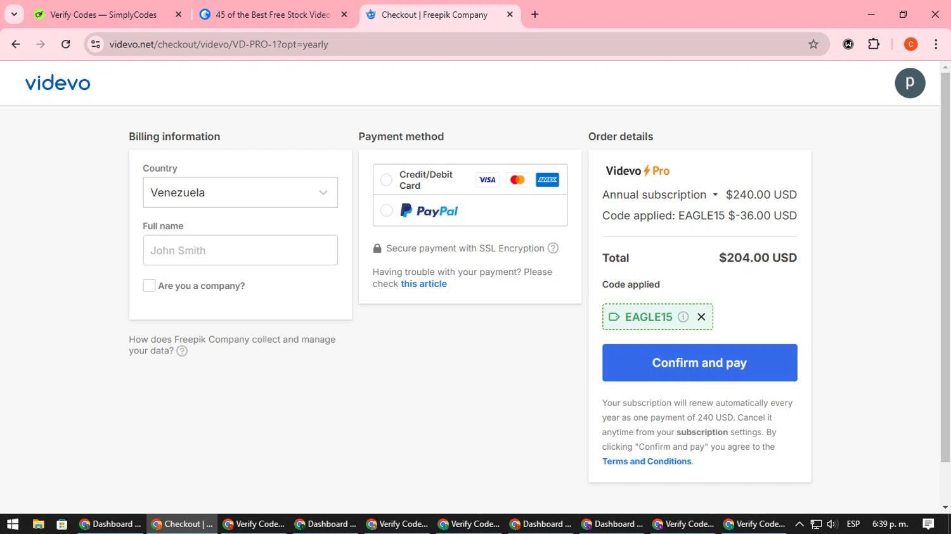The image size is (951, 534).
Task: Close the Checkout Freepik Company tab
Action: click(510, 15)
